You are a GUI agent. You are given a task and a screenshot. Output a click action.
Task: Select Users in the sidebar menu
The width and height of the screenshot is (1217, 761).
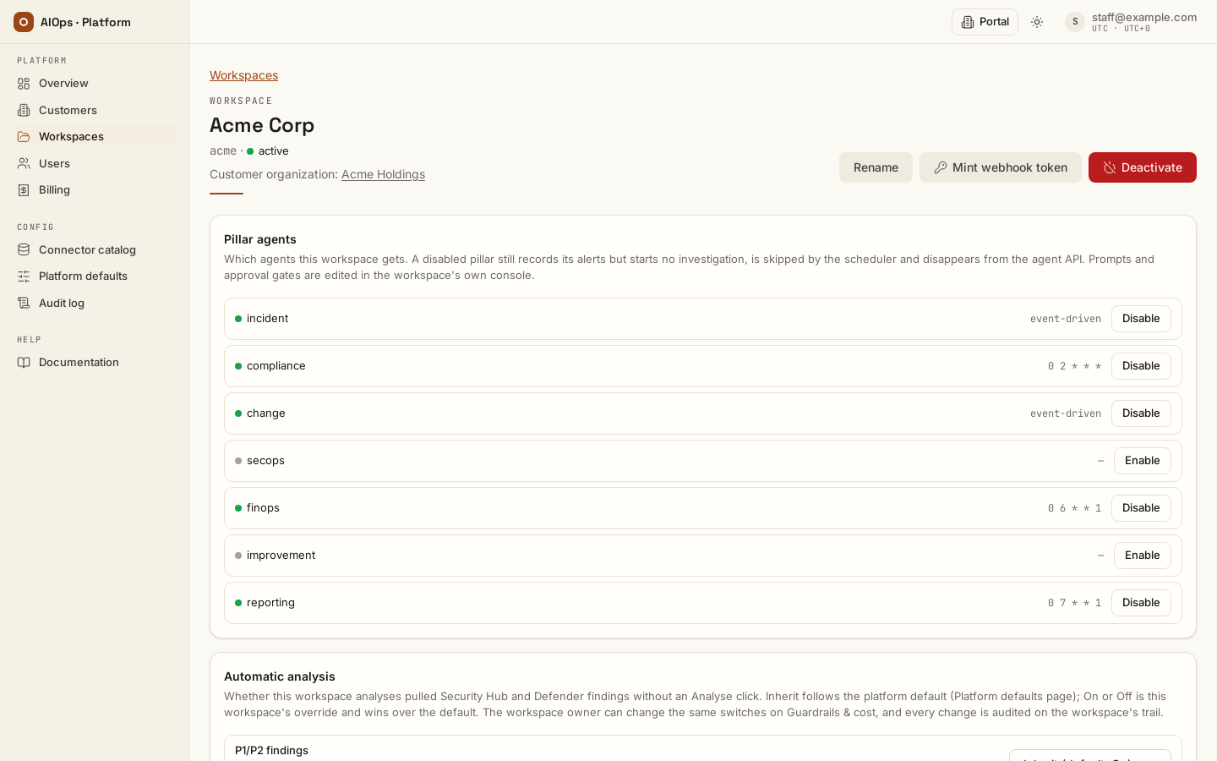[x=95, y=163]
